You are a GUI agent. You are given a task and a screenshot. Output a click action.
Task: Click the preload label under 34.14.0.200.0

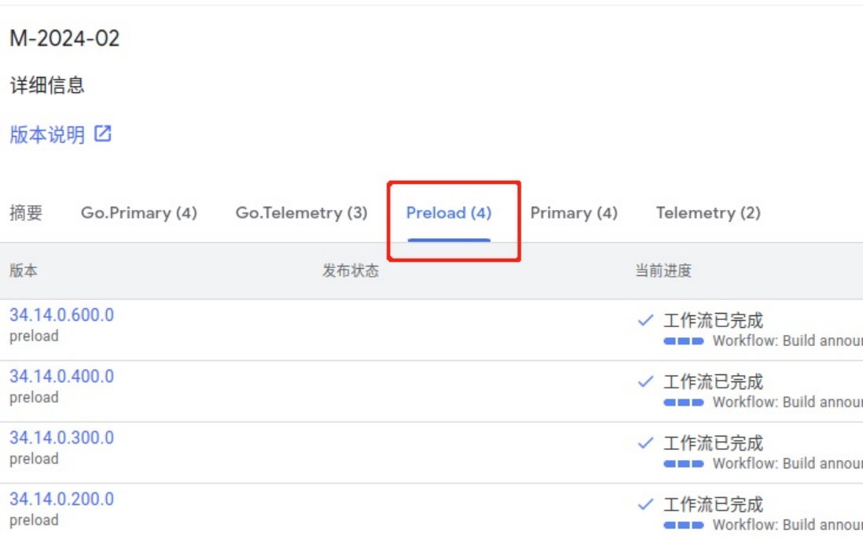pyautogui.click(x=34, y=520)
